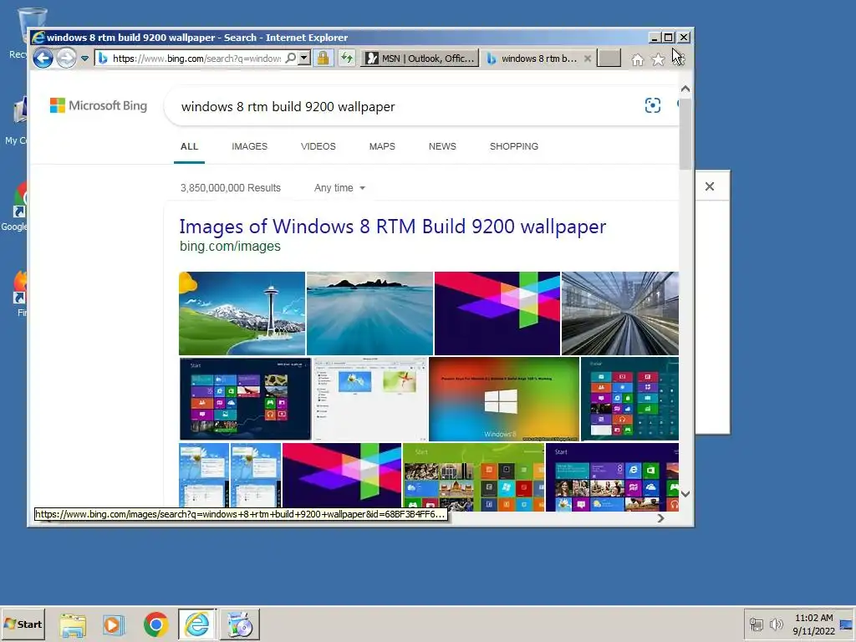Expand the Any time filter dropdown
This screenshot has width=856, height=642.
pos(339,188)
